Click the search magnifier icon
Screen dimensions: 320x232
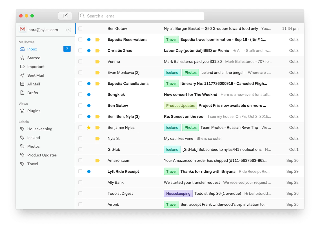coord(82,16)
